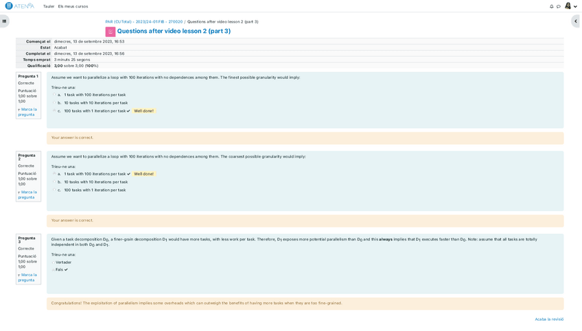This screenshot has width=582, height=331.
Task: Click the flag icon for Pregunta 1
Action: point(19,110)
